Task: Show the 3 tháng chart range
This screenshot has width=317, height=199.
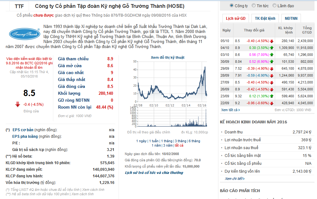Action: 181,141
